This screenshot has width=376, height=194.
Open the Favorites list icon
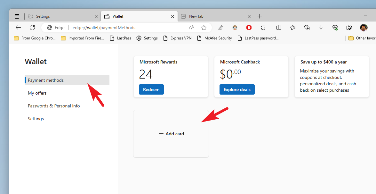(x=293, y=28)
